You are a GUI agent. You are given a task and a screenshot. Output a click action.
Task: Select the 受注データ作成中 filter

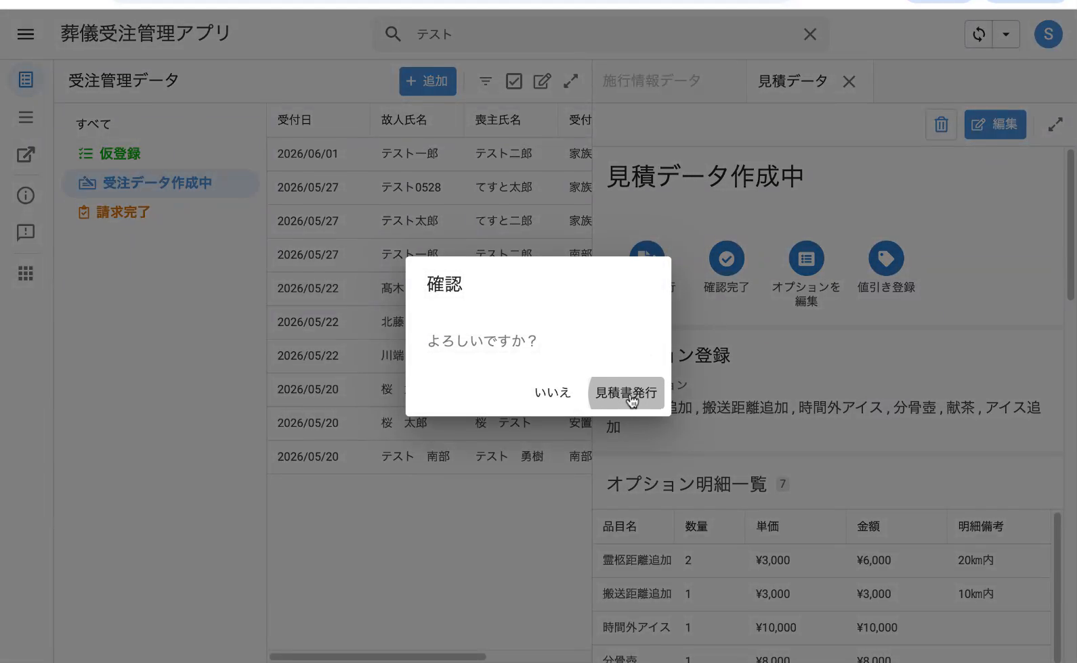click(161, 183)
